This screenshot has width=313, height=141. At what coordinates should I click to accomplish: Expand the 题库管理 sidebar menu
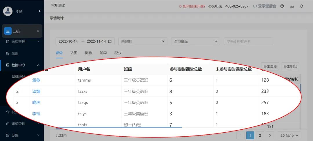click(x=22, y=42)
